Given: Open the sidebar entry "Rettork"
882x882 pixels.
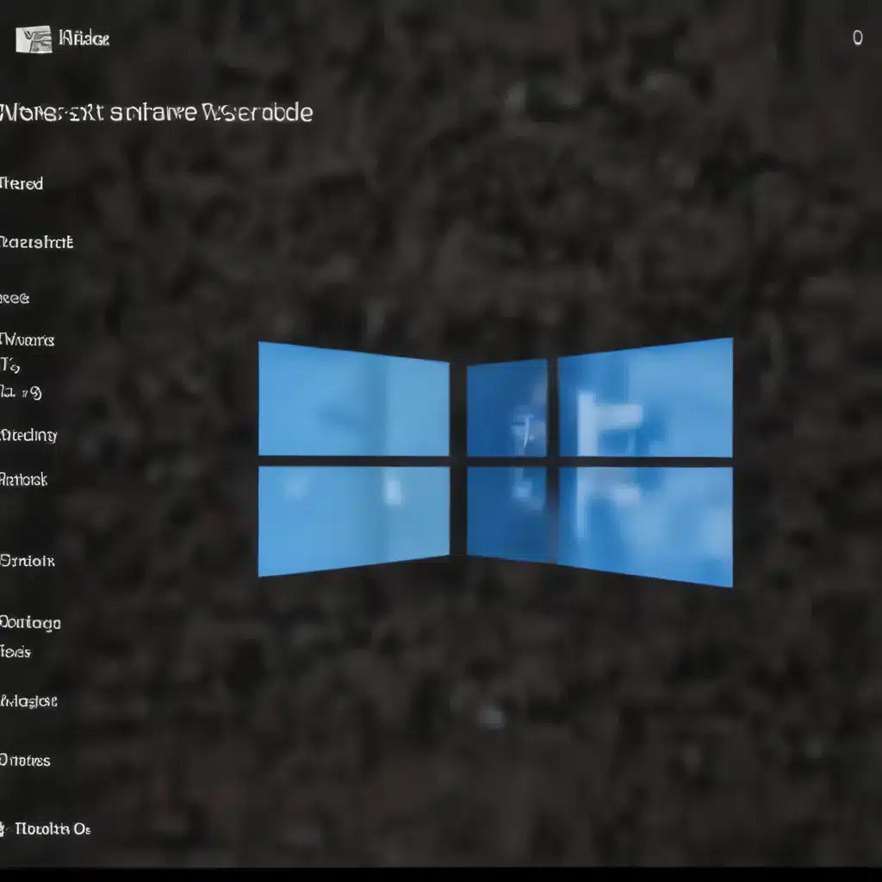Looking at the screenshot, I should 23,480.
